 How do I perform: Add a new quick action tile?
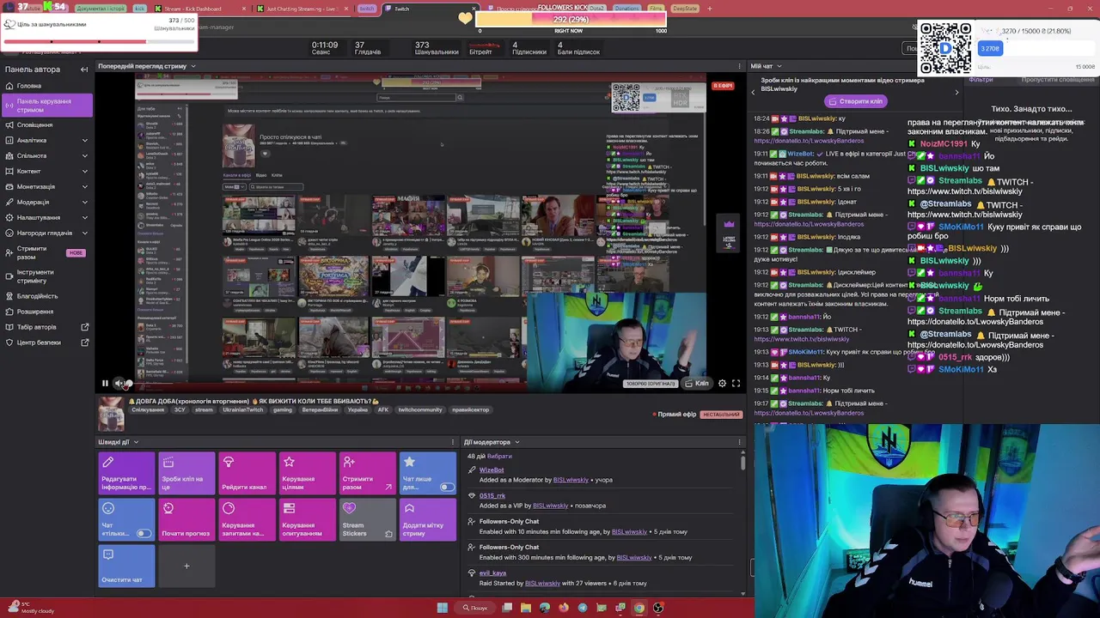point(186,566)
